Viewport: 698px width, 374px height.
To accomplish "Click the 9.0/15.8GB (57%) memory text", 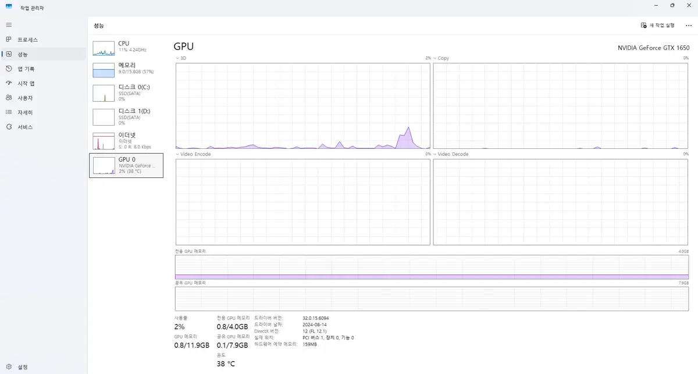I will click(x=136, y=72).
